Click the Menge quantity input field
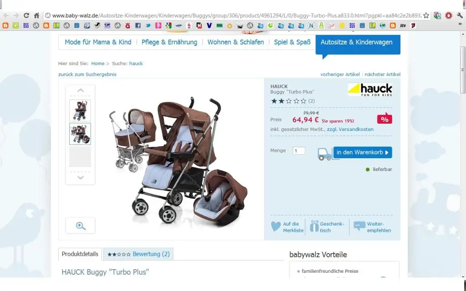This screenshot has width=466, height=291. pyautogui.click(x=299, y=151)
